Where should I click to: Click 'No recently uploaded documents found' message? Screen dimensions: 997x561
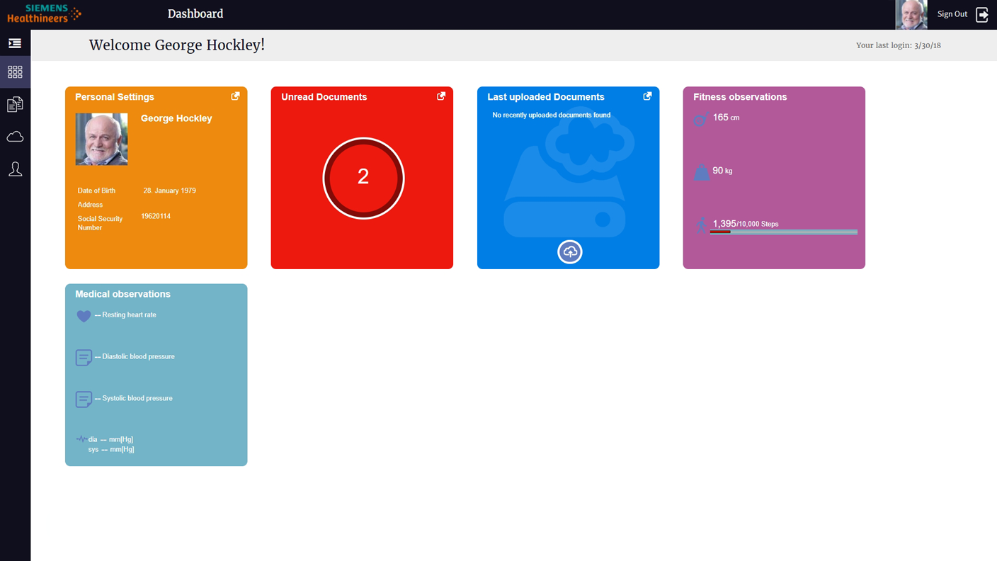point(552,115)
